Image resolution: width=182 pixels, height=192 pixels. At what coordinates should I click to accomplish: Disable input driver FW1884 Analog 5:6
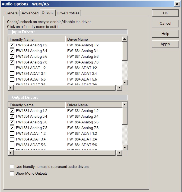pos(12,56)
